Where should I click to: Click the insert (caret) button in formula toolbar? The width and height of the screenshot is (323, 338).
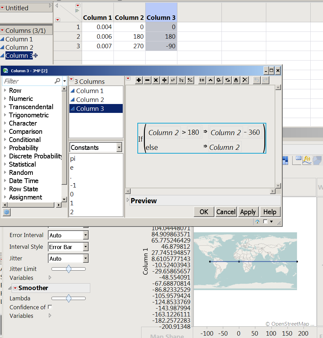(211, 80)
